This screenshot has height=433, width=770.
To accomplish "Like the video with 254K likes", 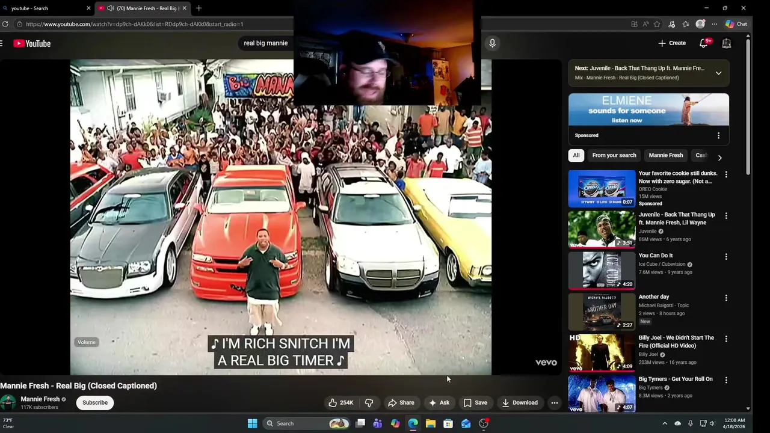I will (341, 402).
